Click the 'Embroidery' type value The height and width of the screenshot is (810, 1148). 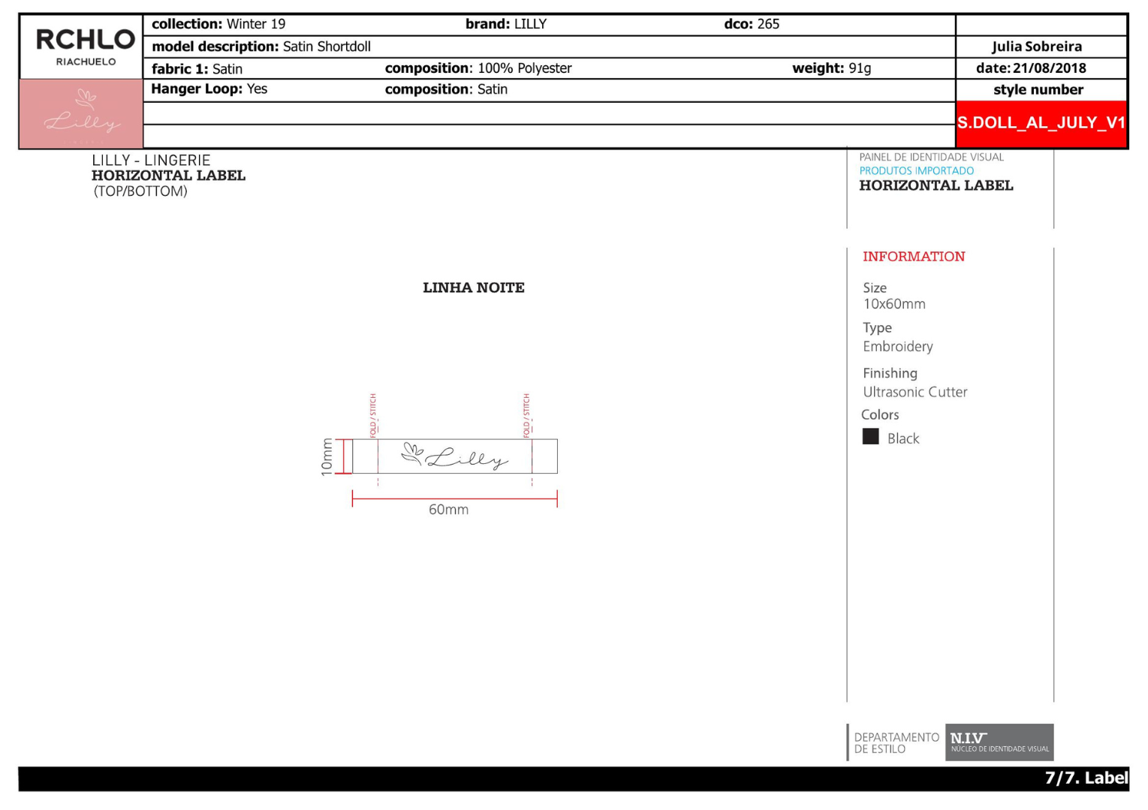898,347
